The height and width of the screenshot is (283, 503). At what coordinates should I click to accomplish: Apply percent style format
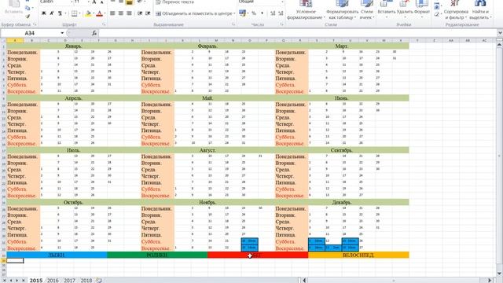(253, 13)
